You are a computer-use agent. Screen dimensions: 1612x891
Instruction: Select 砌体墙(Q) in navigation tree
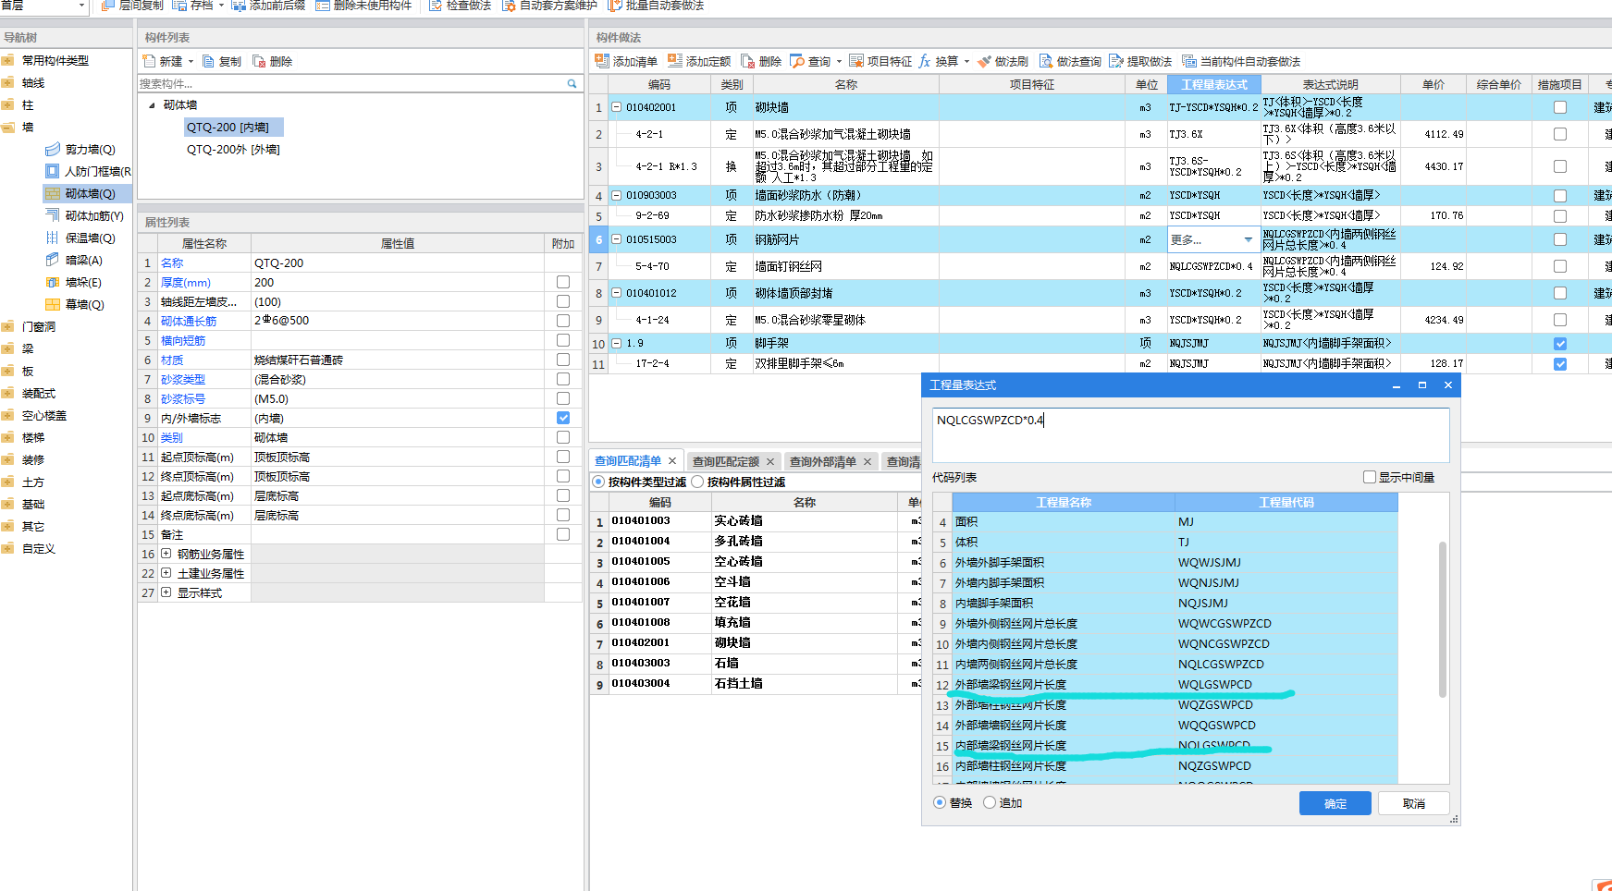click(88, 193)
